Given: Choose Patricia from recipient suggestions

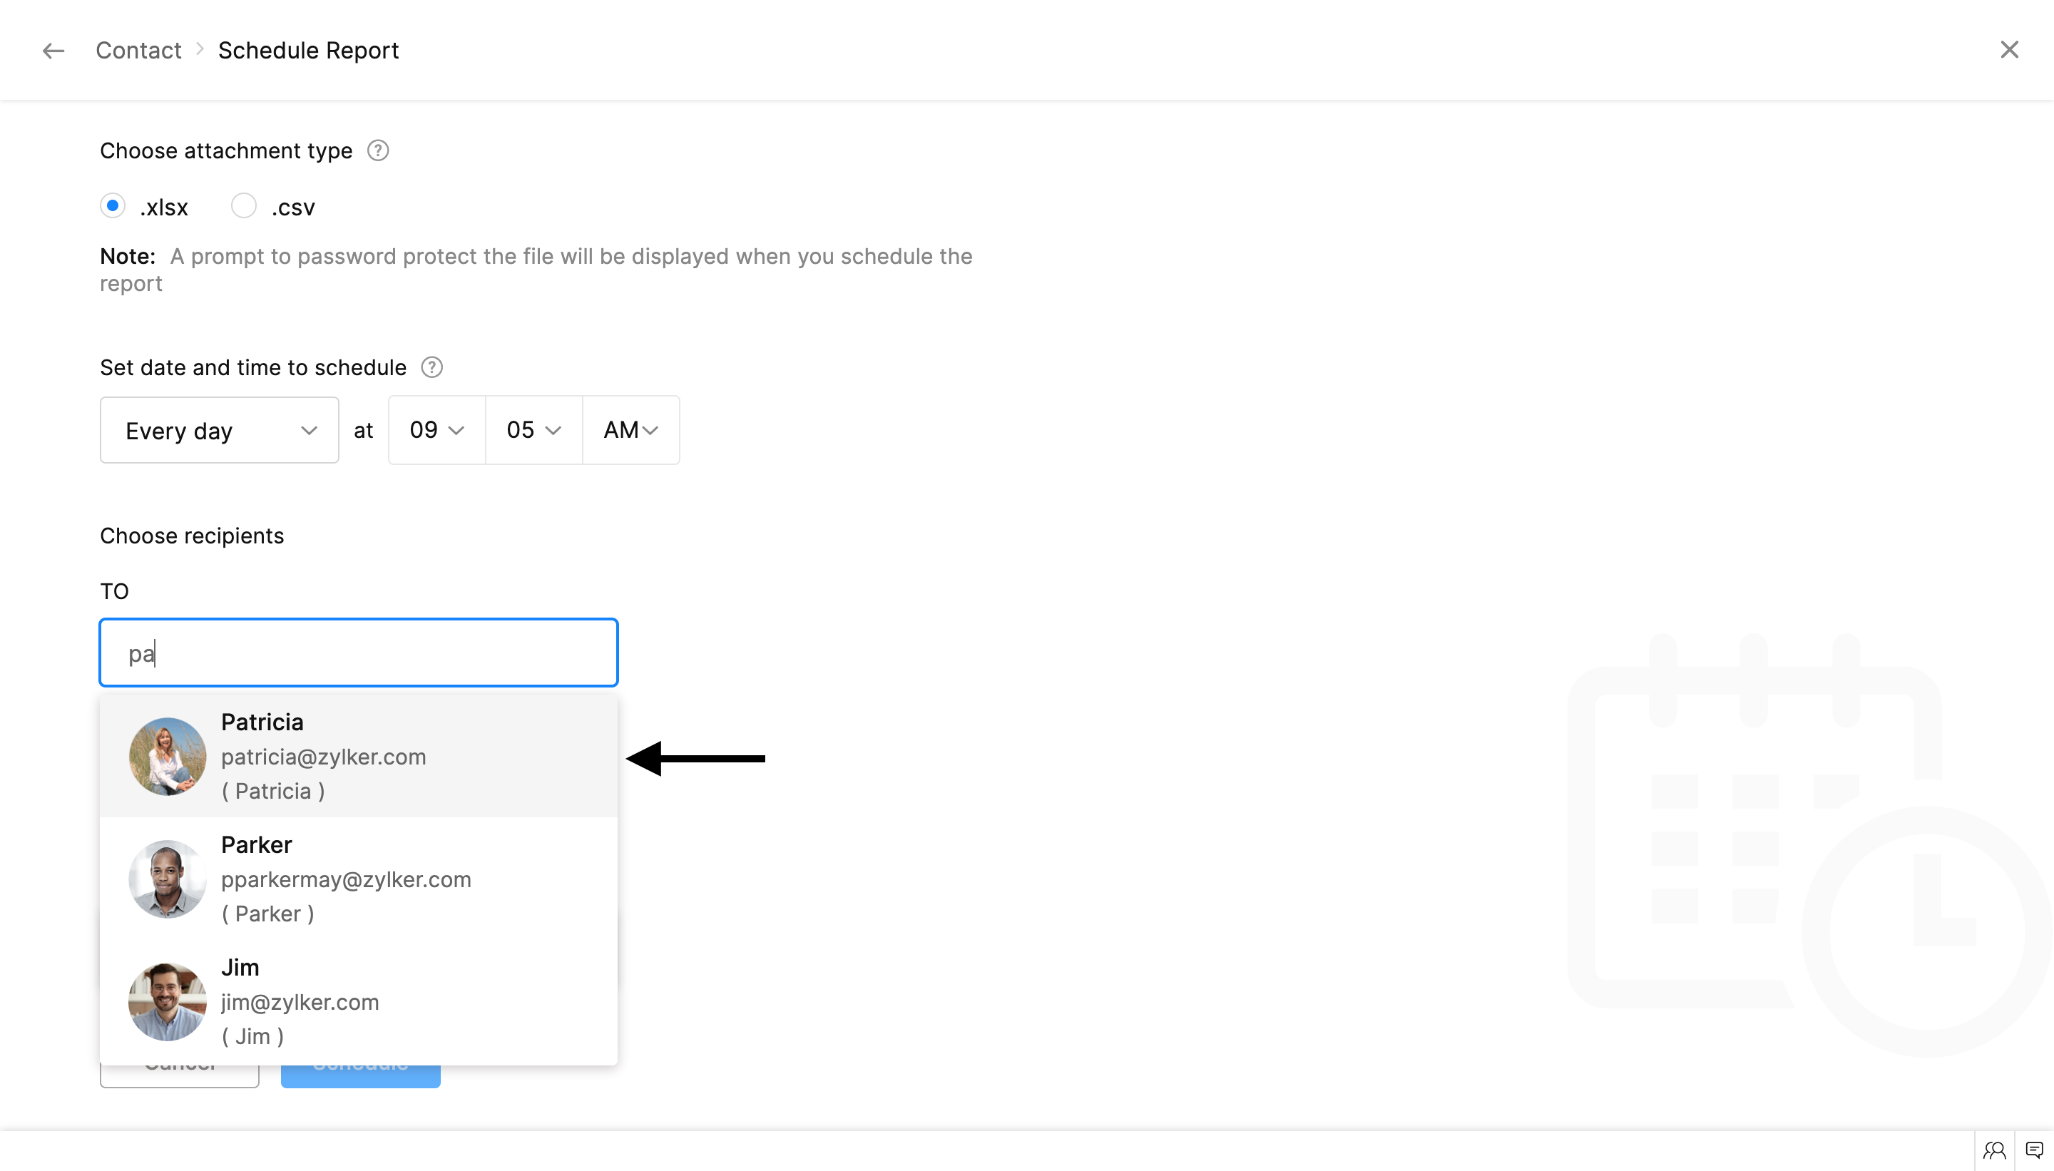Looking at the screenshot, I should (358, 756).
